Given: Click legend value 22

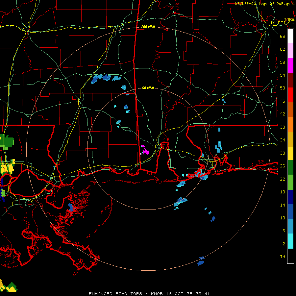Looking at the screenshot, I should 283,179.
